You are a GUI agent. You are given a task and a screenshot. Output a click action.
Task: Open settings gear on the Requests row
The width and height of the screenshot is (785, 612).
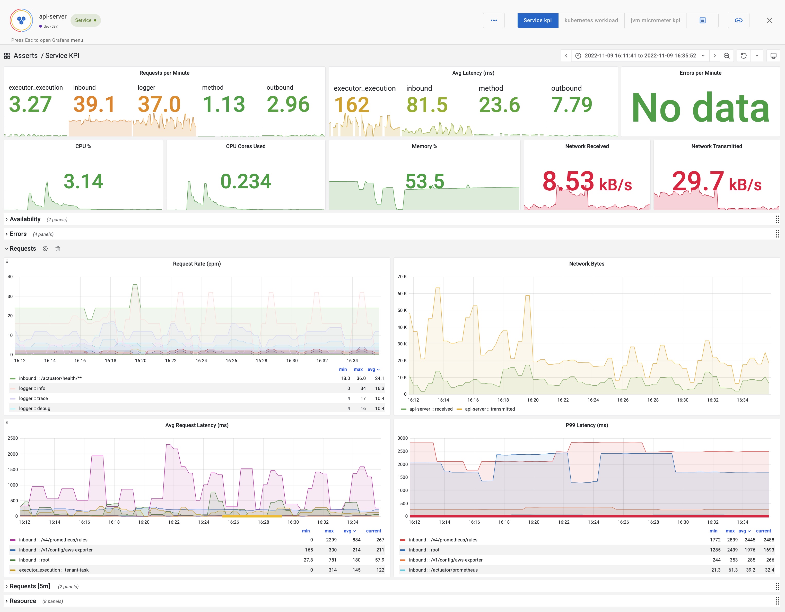45,249
